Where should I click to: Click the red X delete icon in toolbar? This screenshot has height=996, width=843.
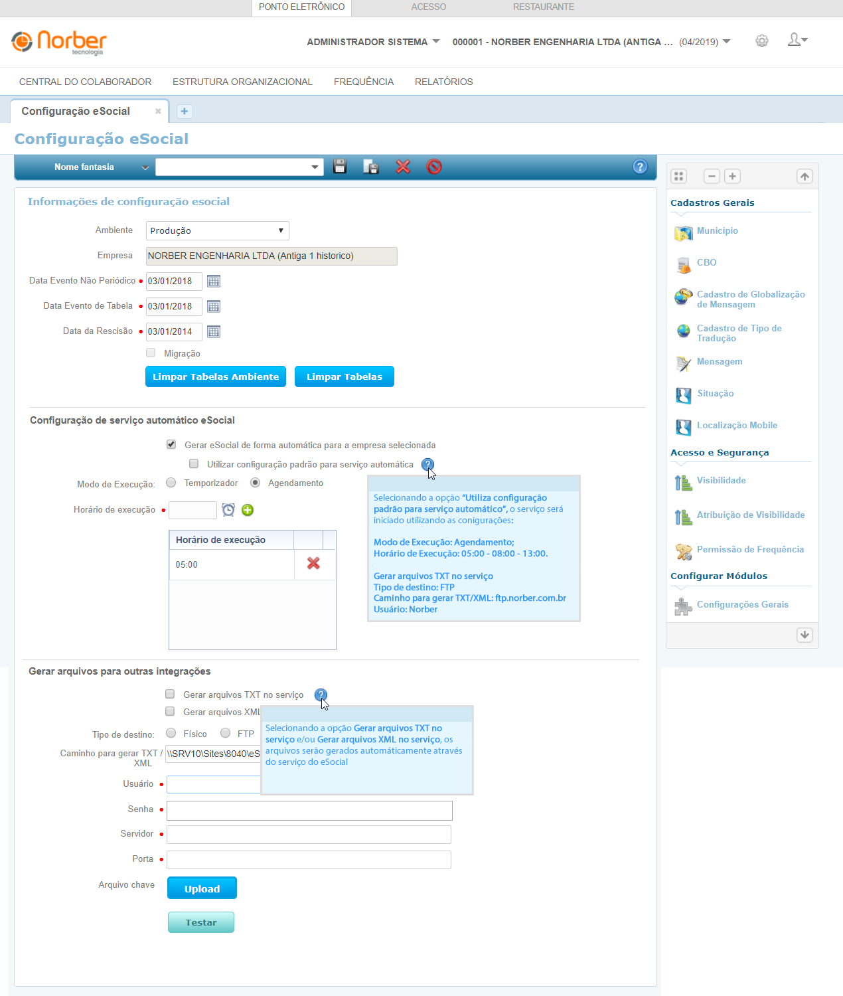(x=403, y=167)
